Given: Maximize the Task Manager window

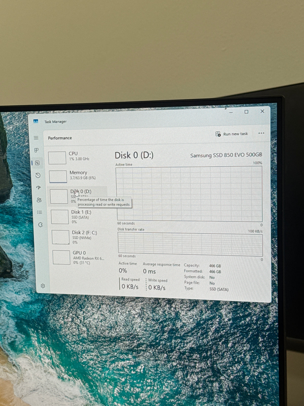Looking at the screenshot, I should coord(246,112).
